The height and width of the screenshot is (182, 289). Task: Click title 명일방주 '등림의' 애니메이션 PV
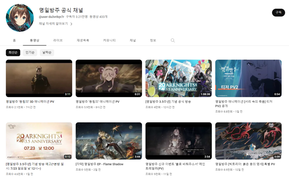(x=97, y=102)
